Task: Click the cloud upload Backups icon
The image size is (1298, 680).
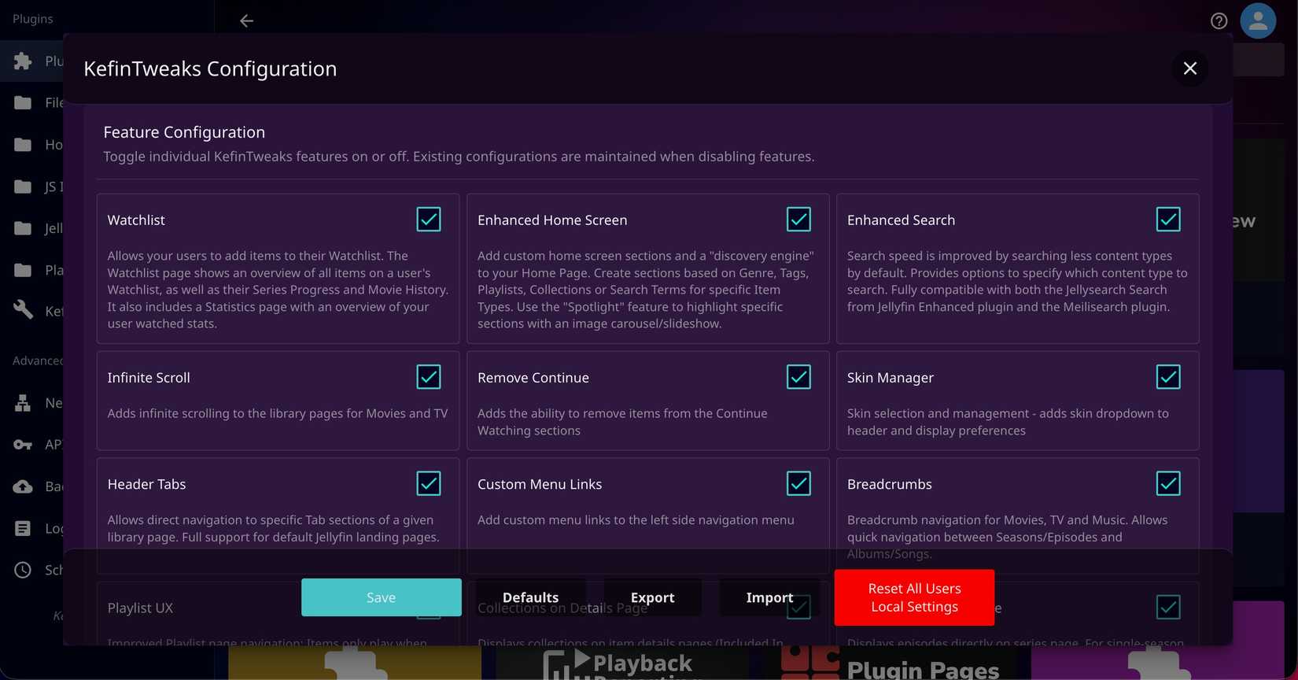Action: [x=23, y=486]
